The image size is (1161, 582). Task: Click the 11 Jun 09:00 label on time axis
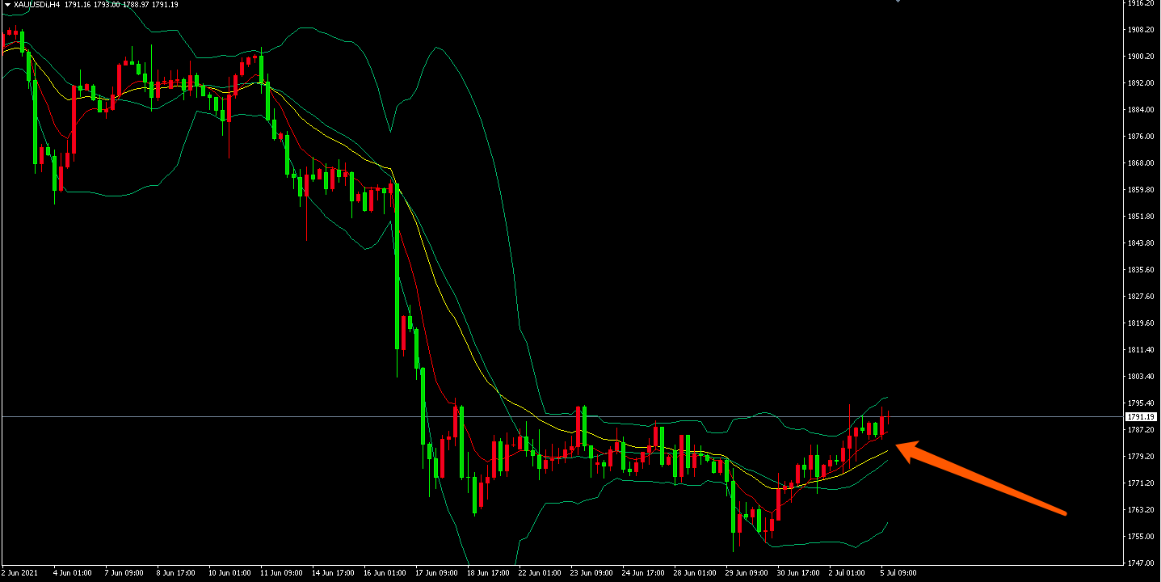[281, 573]
